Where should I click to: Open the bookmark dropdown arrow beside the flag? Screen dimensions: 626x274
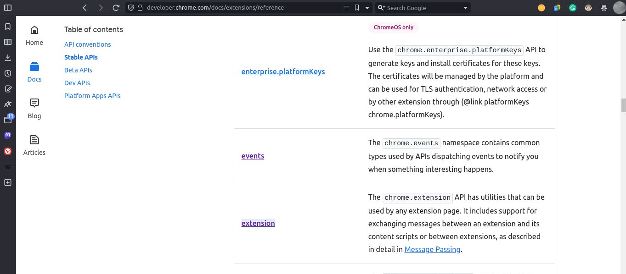[x=366, y=7]
